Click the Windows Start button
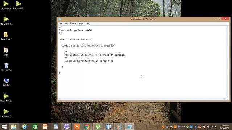 tap(4, 127)
